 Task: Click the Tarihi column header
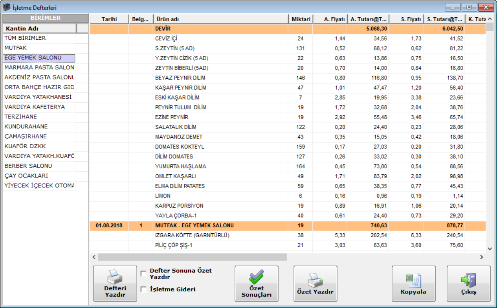click(109, 19)
